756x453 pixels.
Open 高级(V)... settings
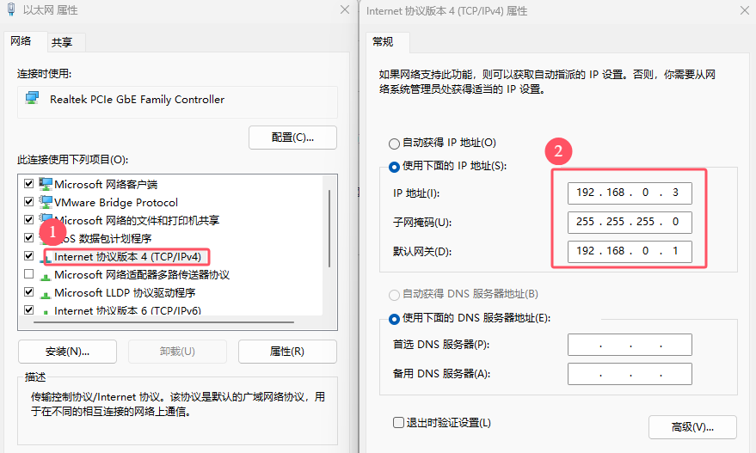click(x=691, y=427)
